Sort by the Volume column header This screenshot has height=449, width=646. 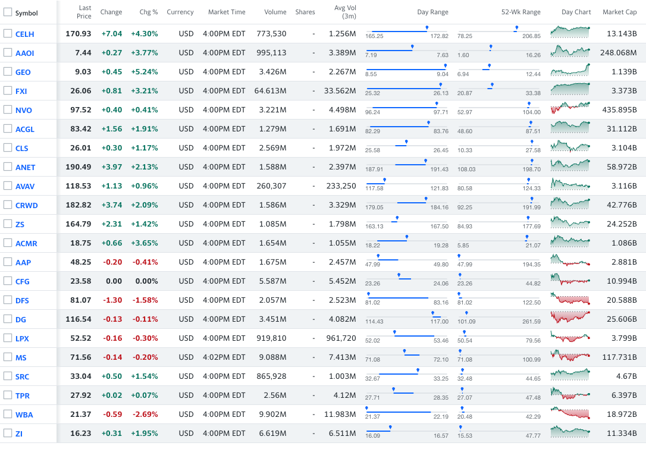click(x=275, y=12)
